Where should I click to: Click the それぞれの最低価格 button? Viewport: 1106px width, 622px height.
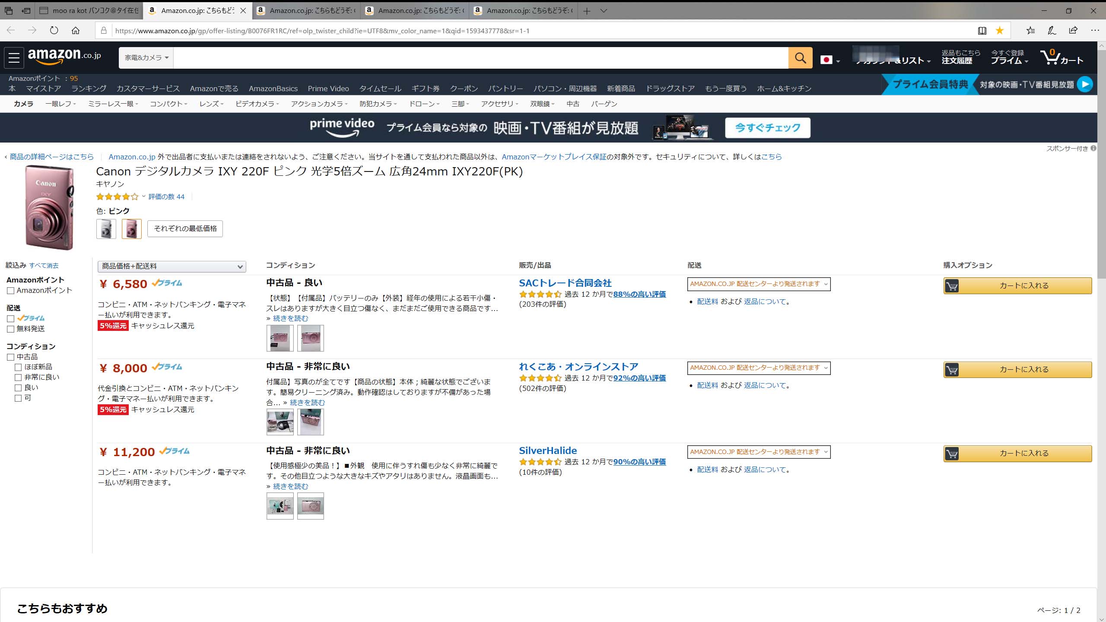coord(185,228)
